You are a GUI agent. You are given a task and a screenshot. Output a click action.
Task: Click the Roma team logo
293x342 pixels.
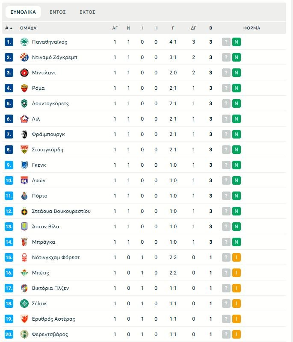[x=24, y=88]
